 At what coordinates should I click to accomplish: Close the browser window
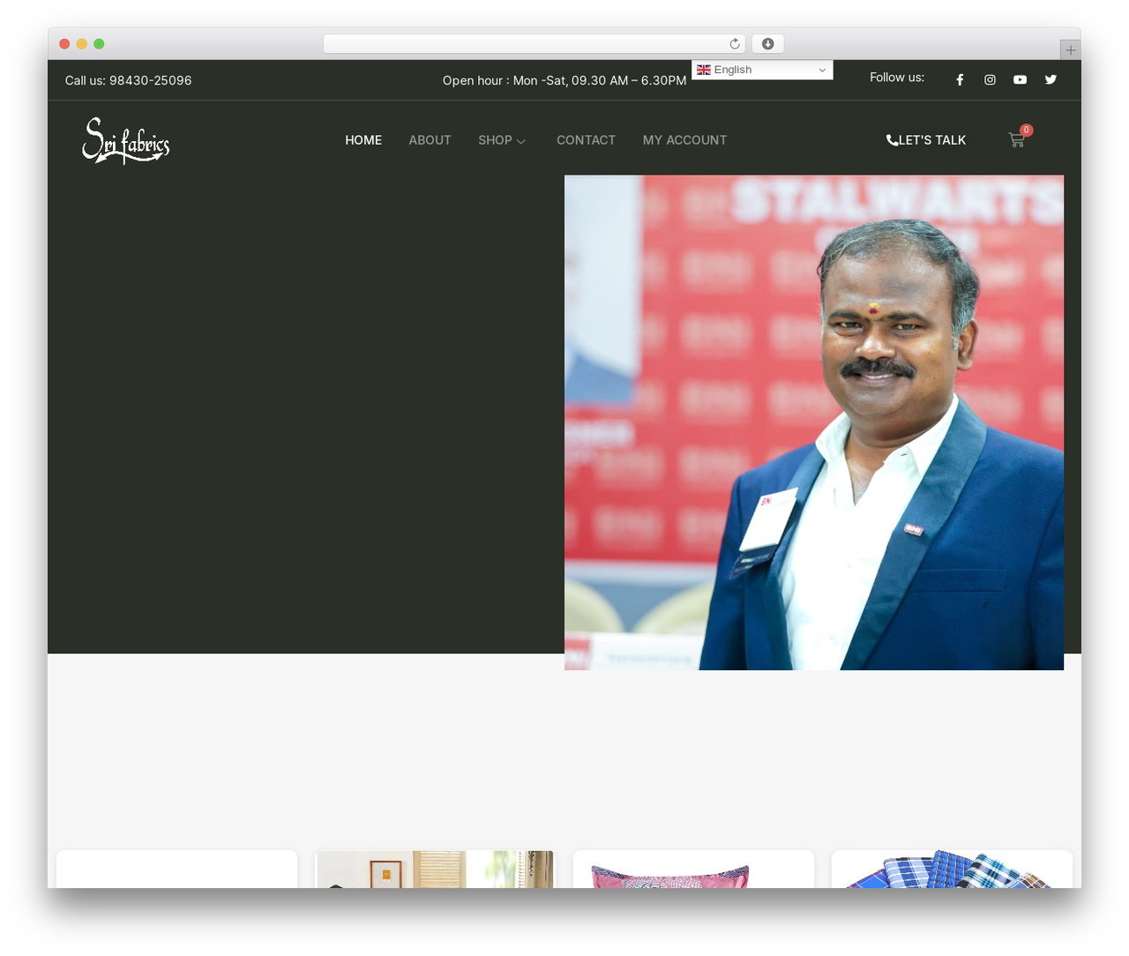click(64, 44)
